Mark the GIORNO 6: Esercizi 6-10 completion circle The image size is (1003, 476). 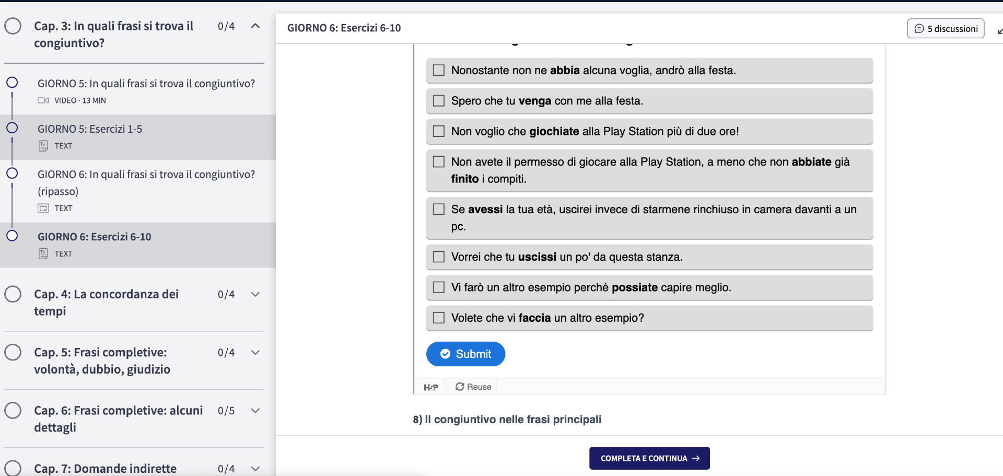click(x=12, y=236)
